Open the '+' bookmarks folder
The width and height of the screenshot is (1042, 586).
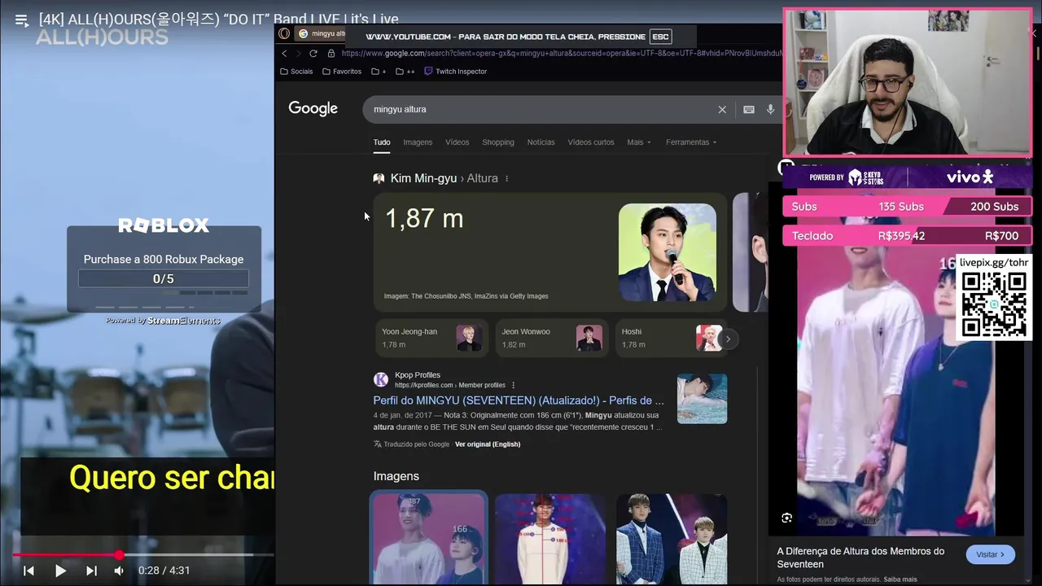379,72
